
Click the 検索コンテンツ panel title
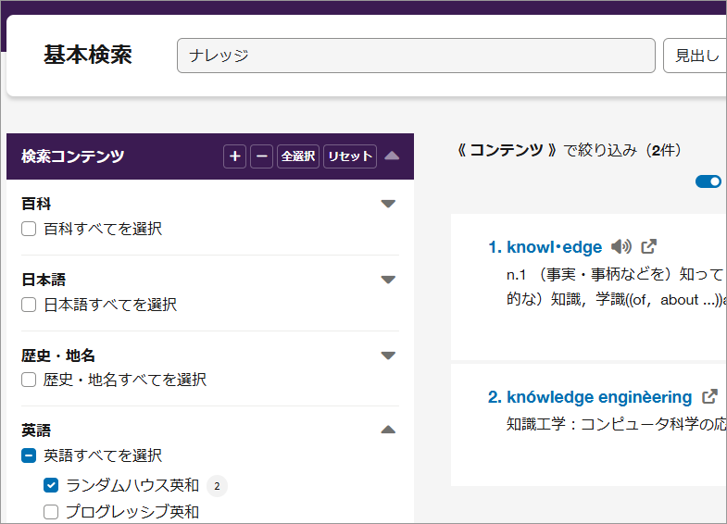[73, 156]
